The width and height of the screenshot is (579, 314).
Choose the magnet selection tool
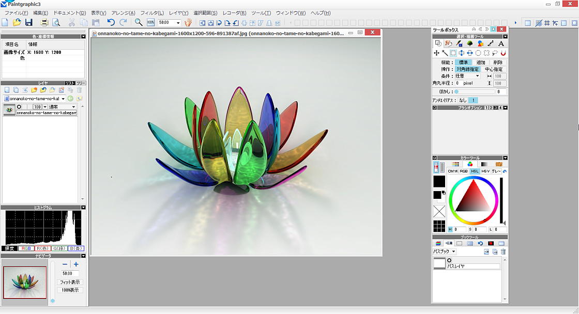pyautogui.click(x=503, y=53)
